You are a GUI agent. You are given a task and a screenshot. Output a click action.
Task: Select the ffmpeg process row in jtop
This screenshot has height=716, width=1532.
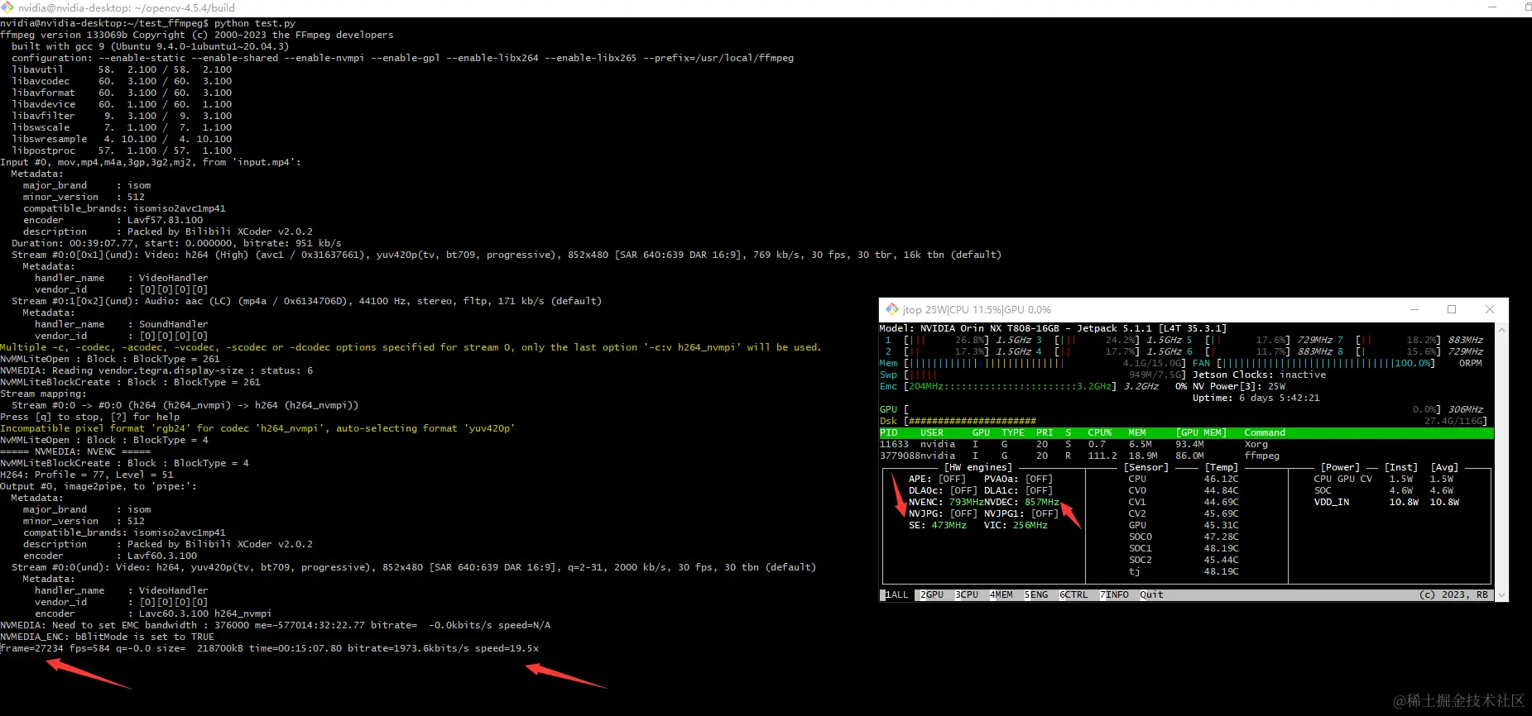click(1187, 456)
